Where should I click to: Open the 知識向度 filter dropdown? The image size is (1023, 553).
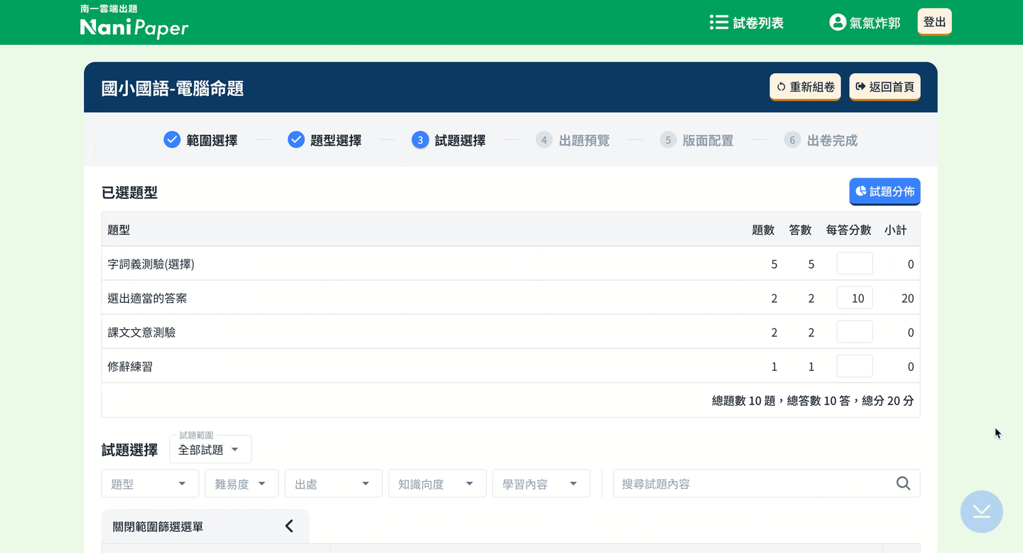click(x=438, y=483)
